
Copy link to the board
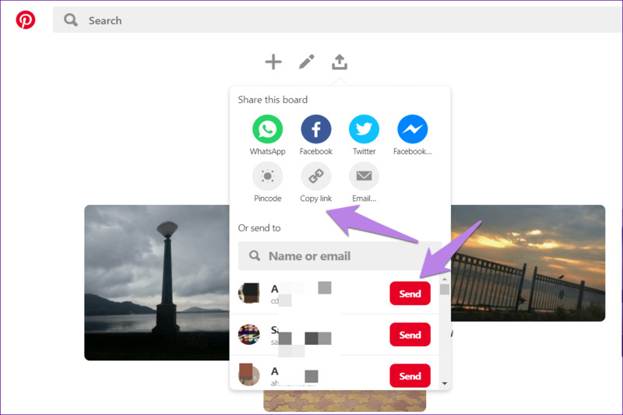coord(316,177)
